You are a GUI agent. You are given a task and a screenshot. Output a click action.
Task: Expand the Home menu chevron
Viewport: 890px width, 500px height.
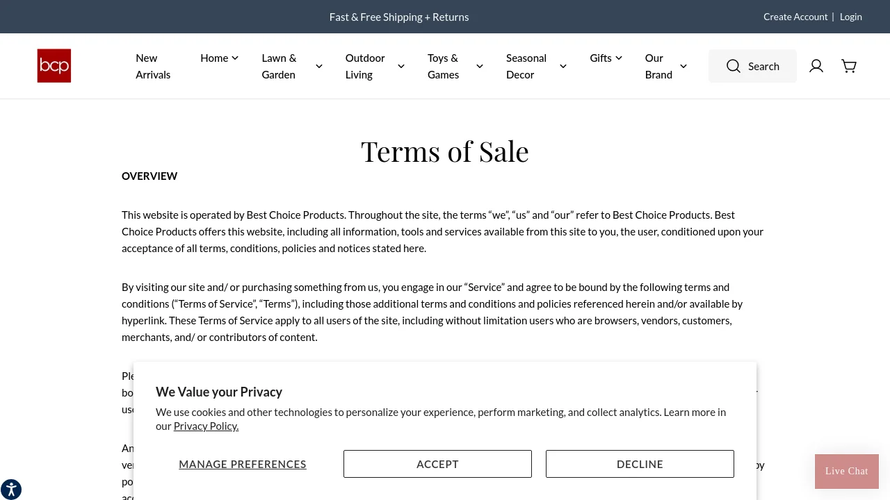235,58
